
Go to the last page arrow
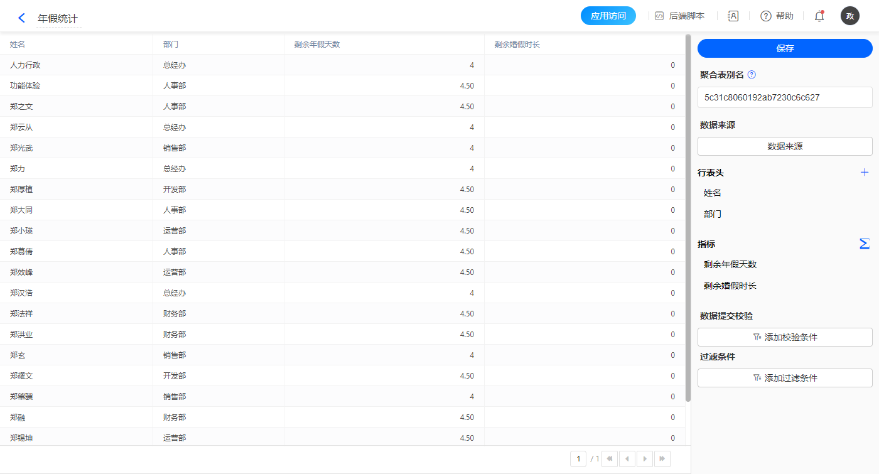(662, 459)
